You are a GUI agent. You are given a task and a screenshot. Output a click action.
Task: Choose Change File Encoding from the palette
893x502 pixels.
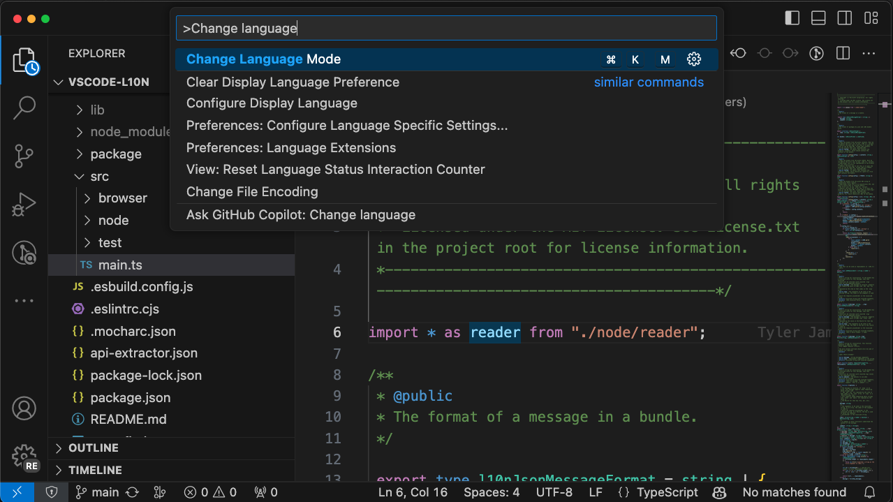251,191
